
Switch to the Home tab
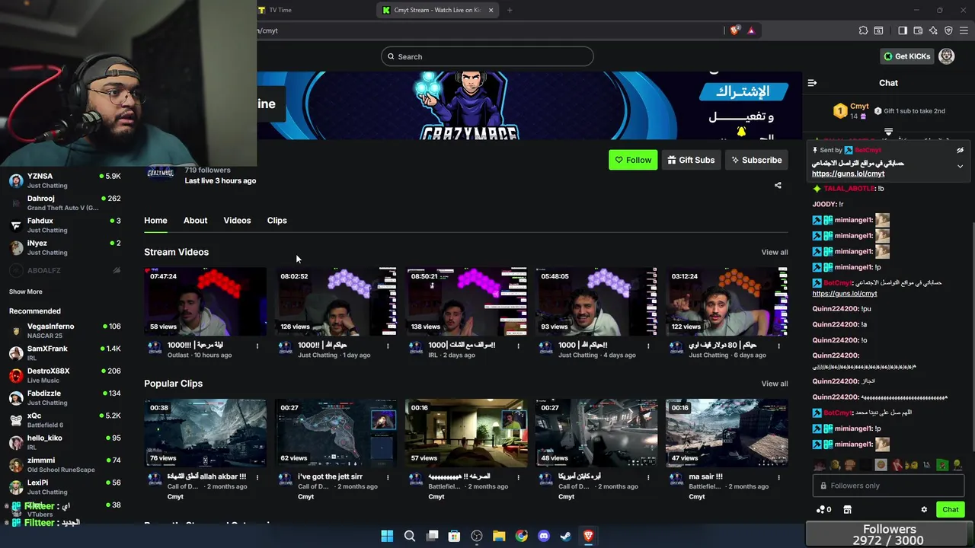155,220
